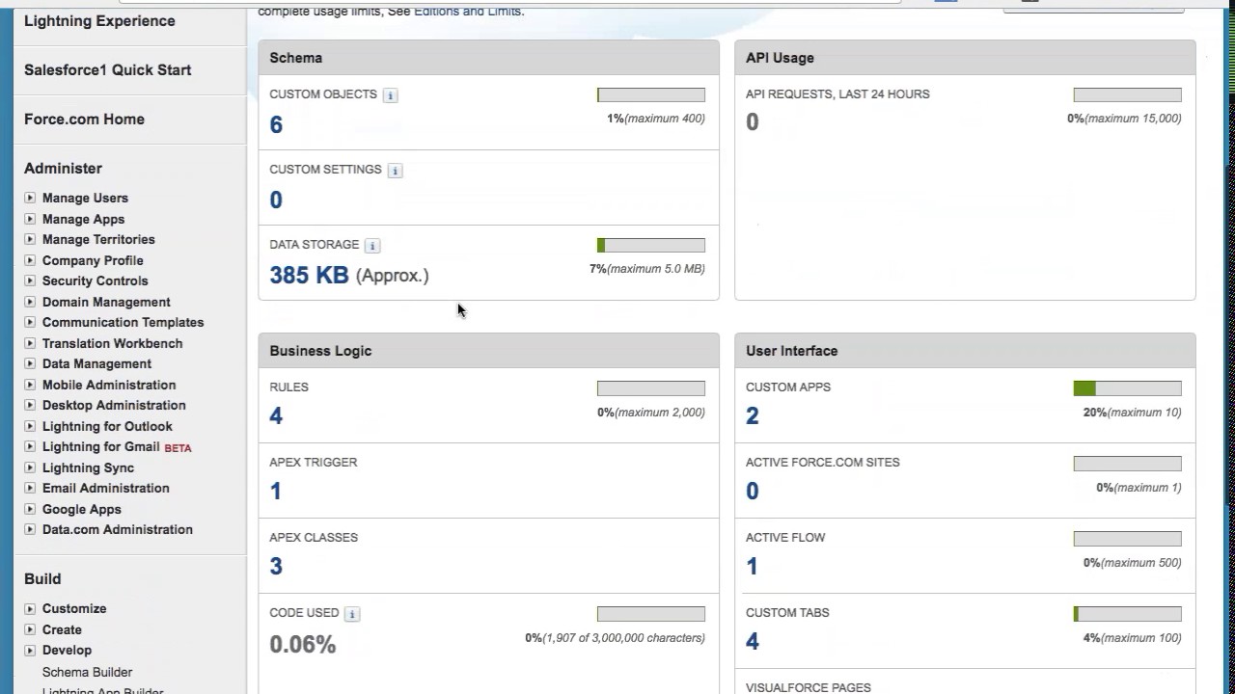Open Lightning for Outlook settings

pos(107,426)
